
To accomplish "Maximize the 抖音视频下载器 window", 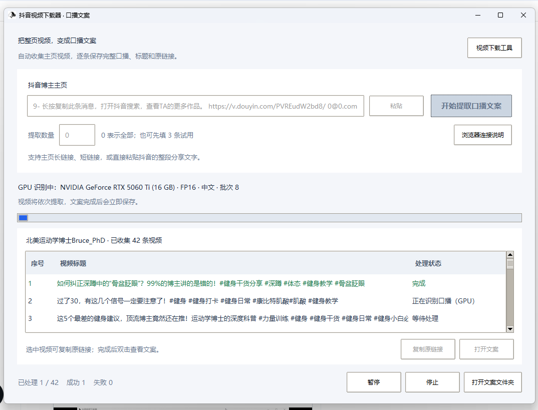I will pyautogui.click(x=500, y=15).
